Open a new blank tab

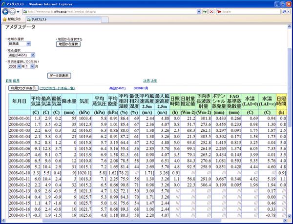tap(105, 20)
